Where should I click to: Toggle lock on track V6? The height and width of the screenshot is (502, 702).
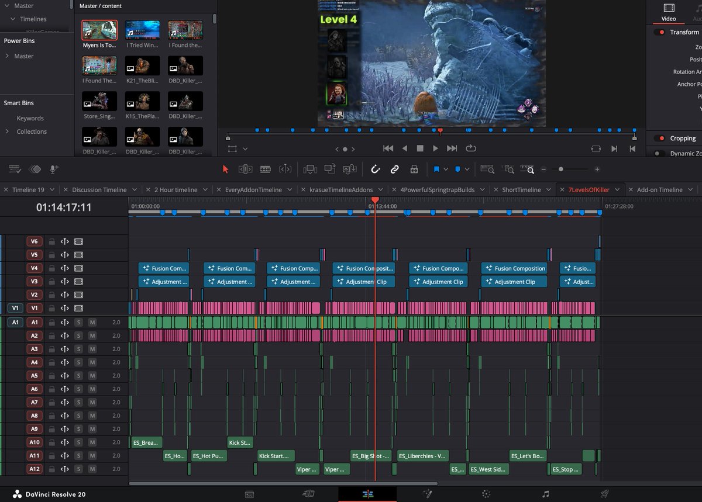coord(51,241)
